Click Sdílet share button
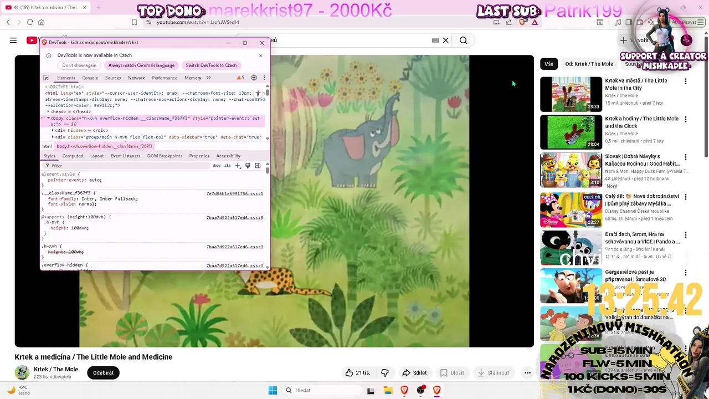 tap(414, 373)
